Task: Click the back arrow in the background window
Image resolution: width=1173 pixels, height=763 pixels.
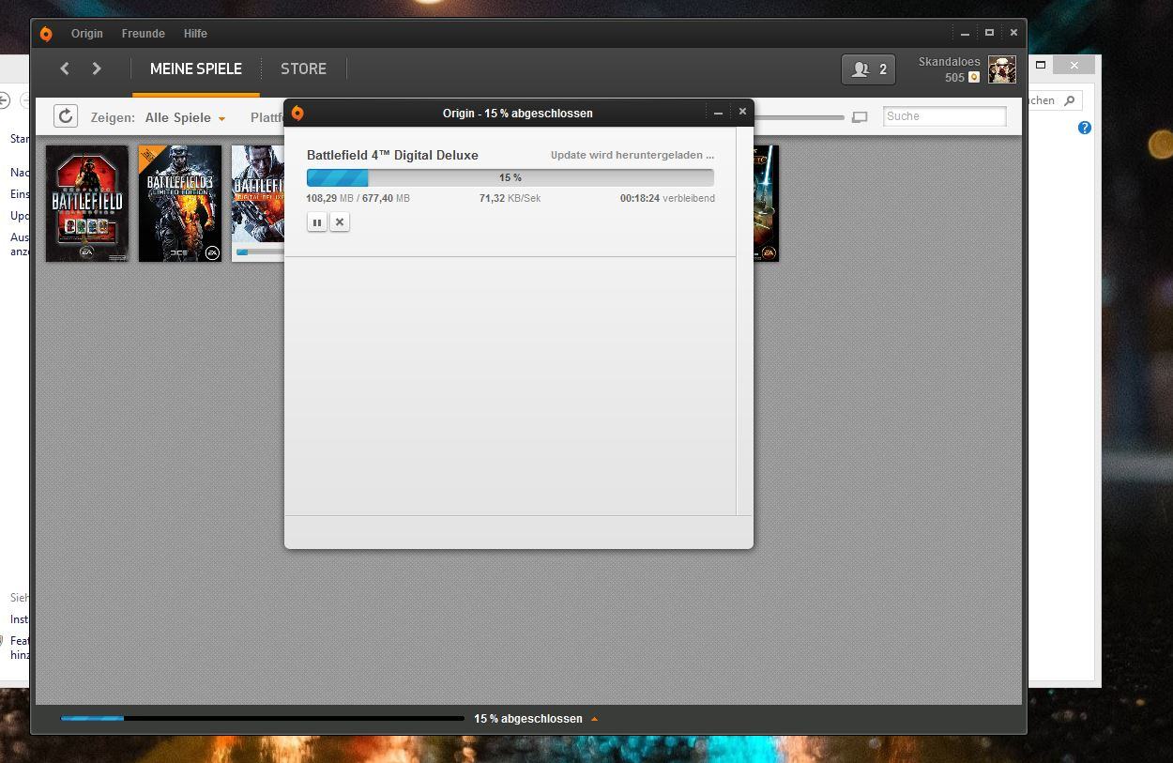Action: tap(5, 100)
